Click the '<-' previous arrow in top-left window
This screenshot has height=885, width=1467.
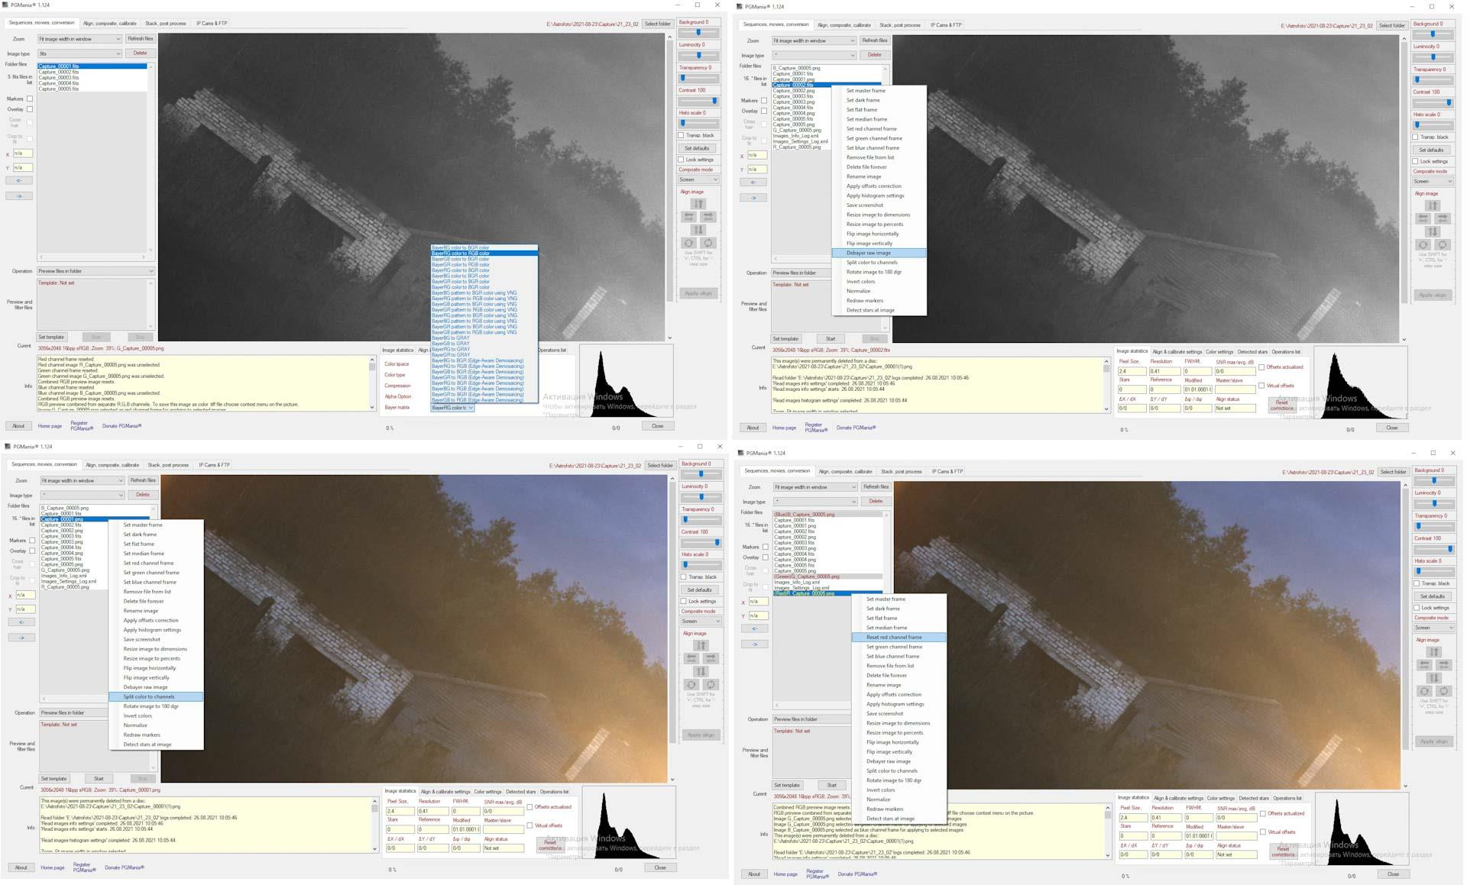coord(19,180)
